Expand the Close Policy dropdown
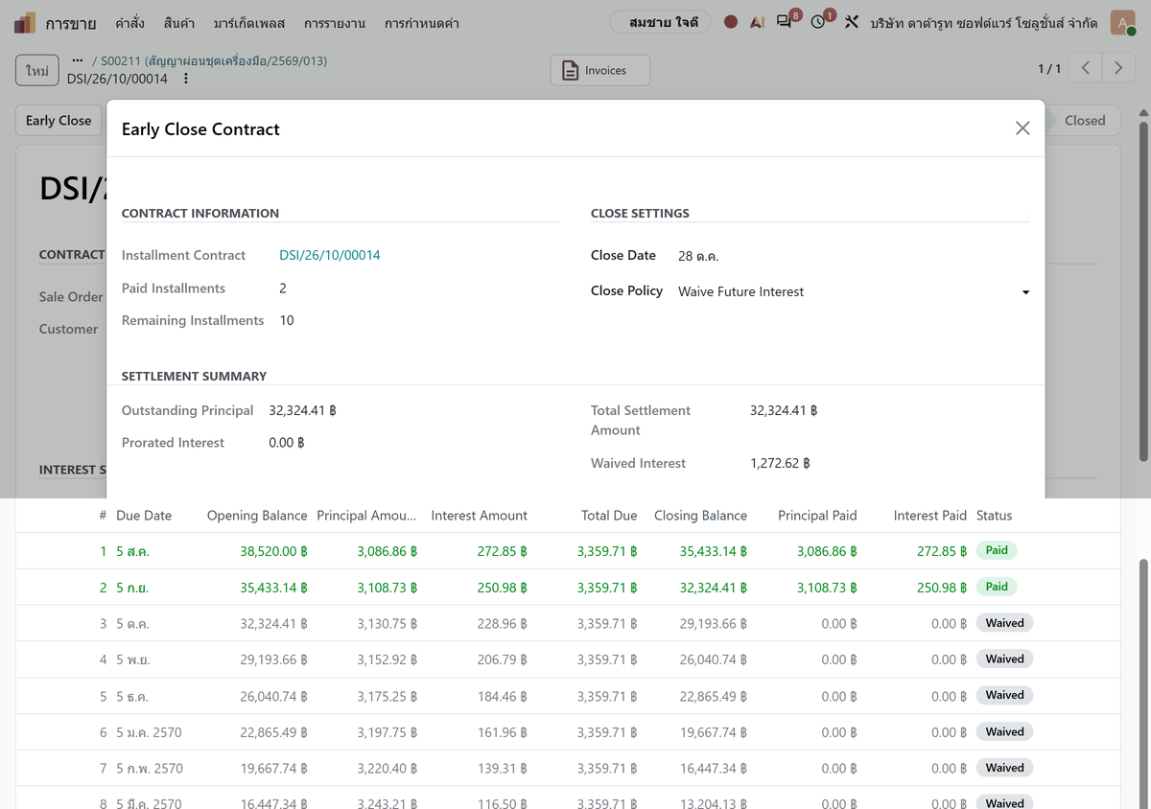The width and height of the screenshot is (1151, 809). [x=854, y=291]
